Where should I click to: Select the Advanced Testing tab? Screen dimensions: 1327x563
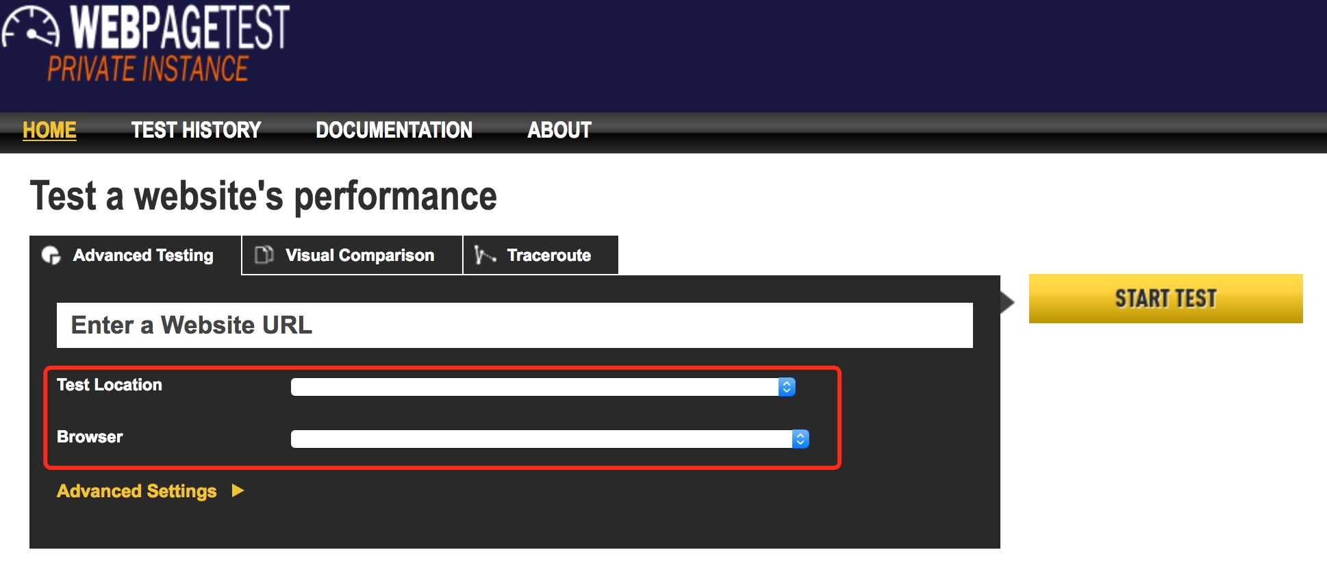point(136,255)
